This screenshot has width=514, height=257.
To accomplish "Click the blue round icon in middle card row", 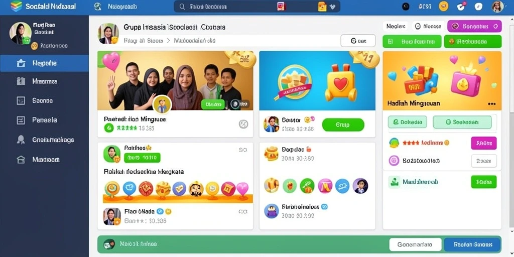I will point(342,186).
